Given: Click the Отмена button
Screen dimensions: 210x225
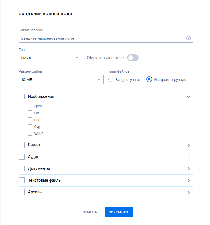Looking at the screenshot, I should click(x=89, y=212).
